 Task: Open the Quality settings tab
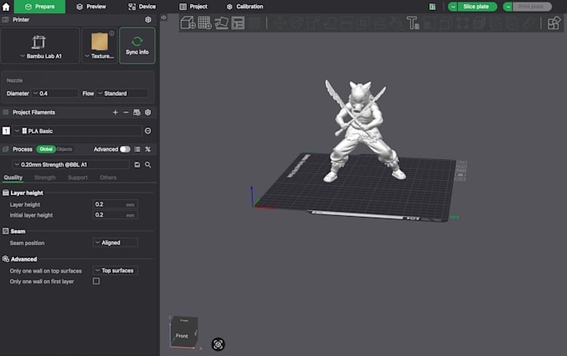tap(13, 178)
